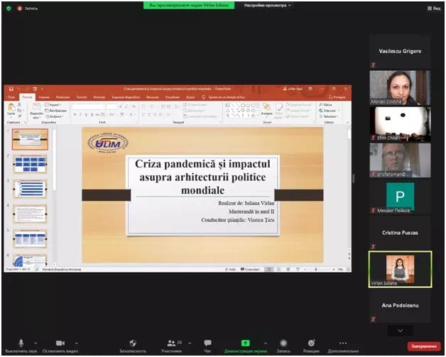The height and width of the screenshot is (357, 446).
Task: Mute the microphone in Zoom toolbar
Action: coord(21,344)
